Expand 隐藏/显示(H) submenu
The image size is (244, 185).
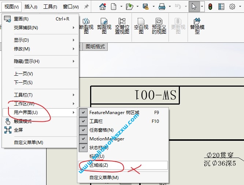40,61
